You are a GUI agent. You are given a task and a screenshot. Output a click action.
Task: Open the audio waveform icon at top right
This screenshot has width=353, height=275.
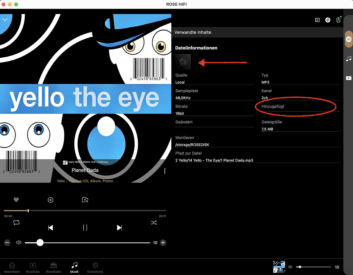tap(328, 20)
